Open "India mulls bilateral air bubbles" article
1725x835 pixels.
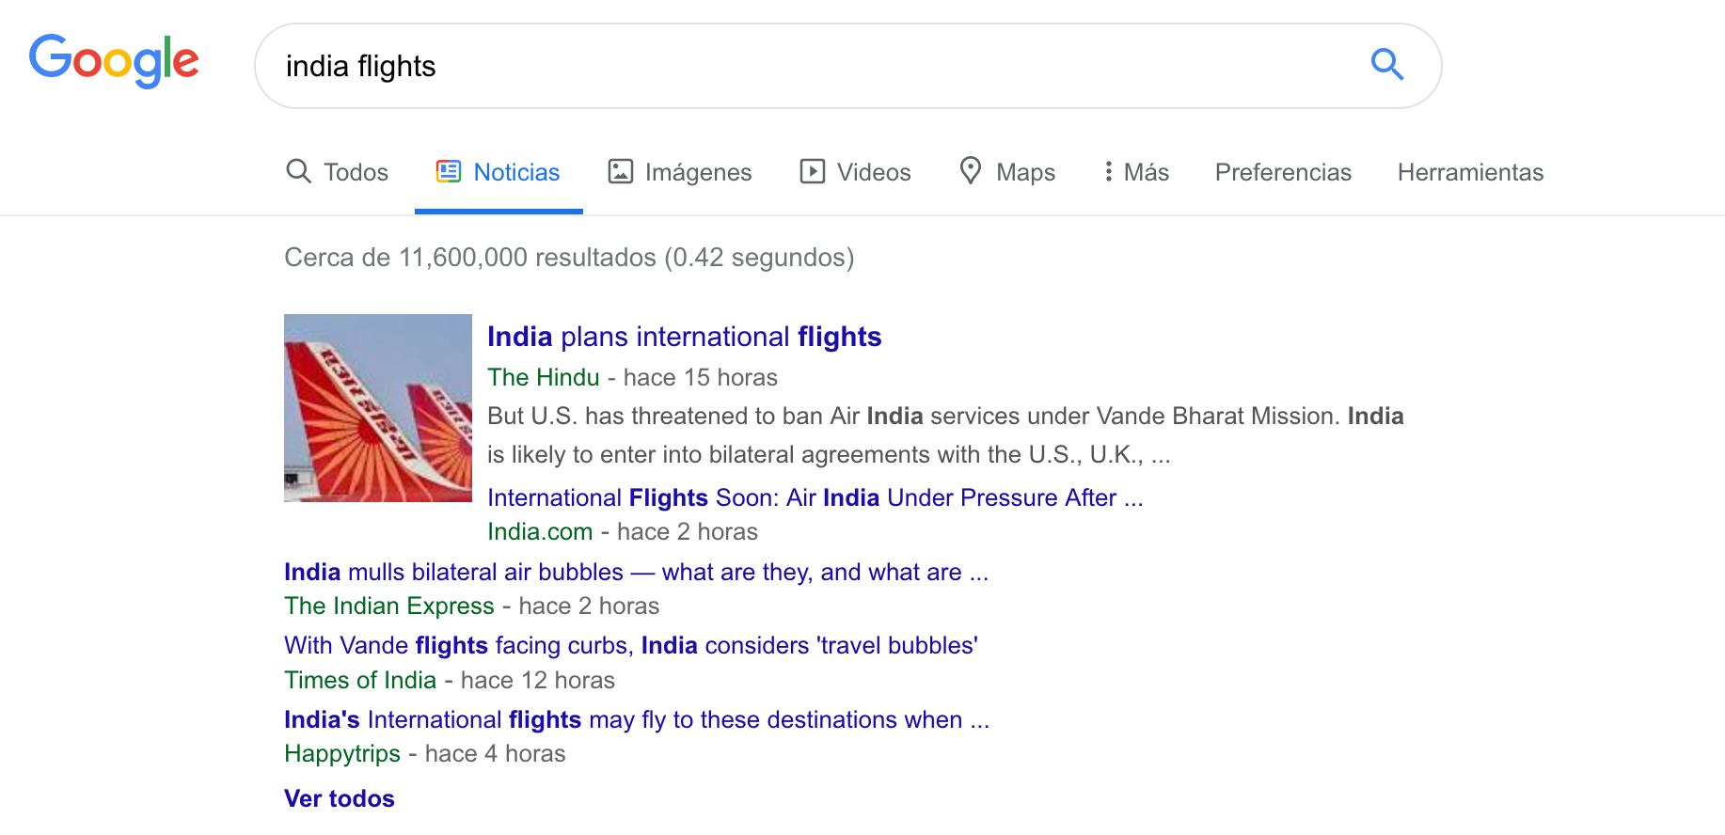[636, 572]
